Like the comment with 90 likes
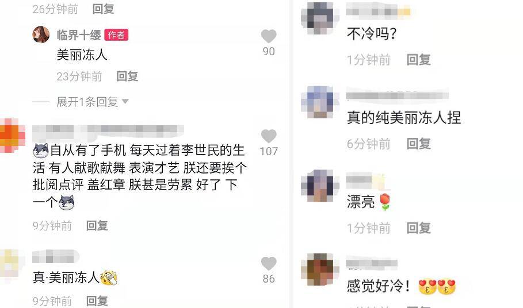Viewport: 523px width, 308px height. pos(269,36)
